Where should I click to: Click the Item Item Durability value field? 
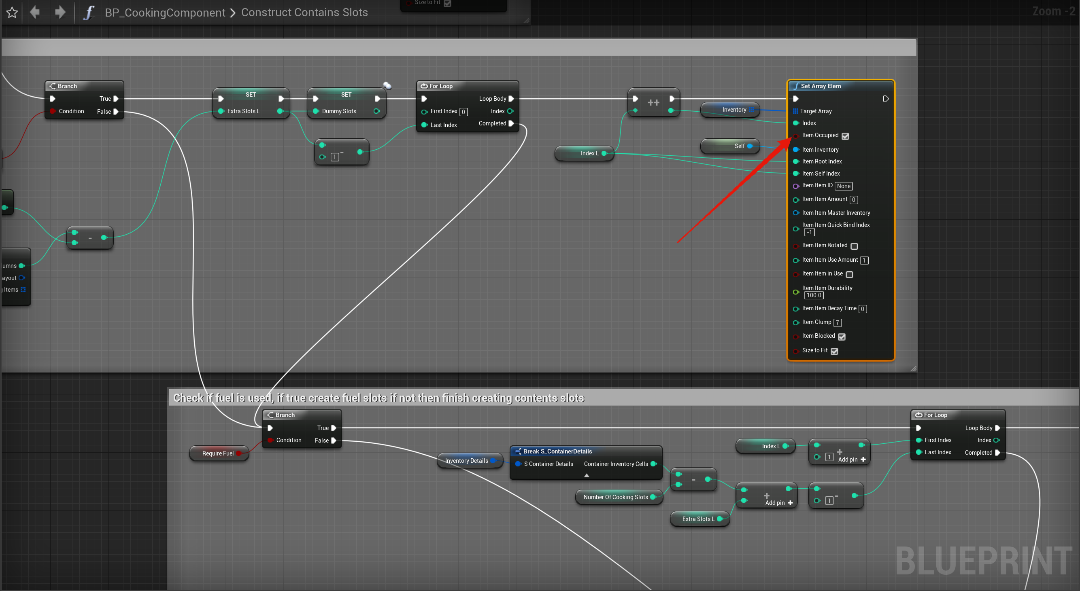[813, 295]
